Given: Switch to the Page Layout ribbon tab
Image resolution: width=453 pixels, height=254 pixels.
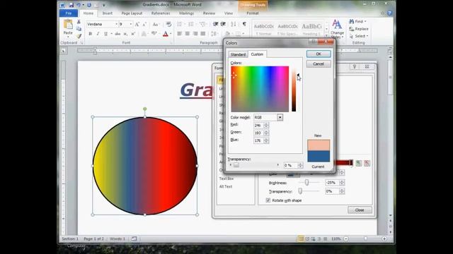Looking at the screenshot, I should (132, 13).
